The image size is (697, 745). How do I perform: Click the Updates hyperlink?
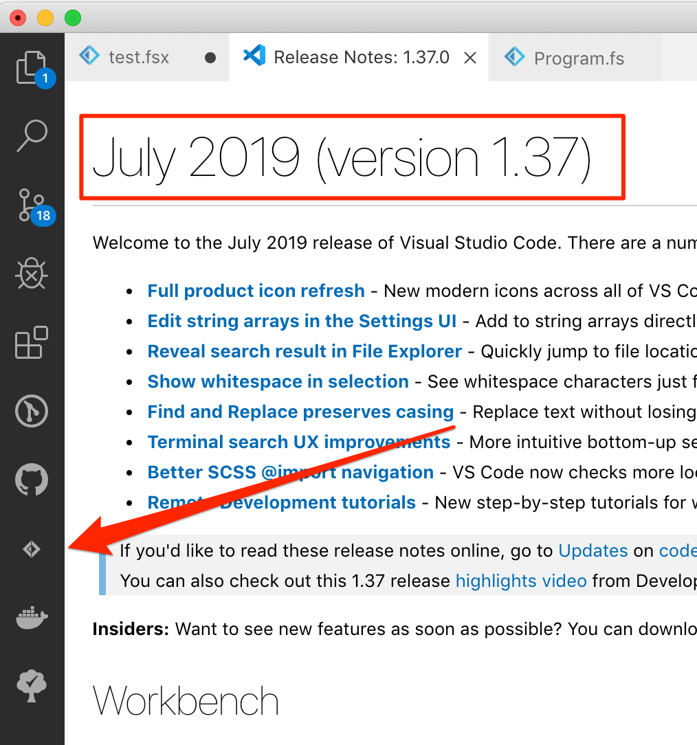pyautogui.click(x=593, y=550)
